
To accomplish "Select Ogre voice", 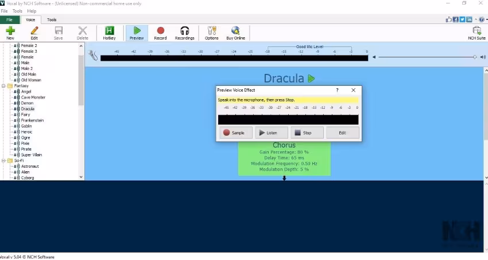I will pos(25,137).
